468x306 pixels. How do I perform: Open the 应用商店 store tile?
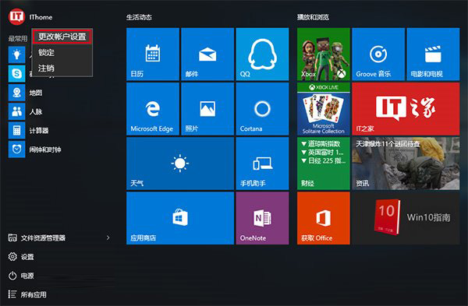(x=180, y=218)
